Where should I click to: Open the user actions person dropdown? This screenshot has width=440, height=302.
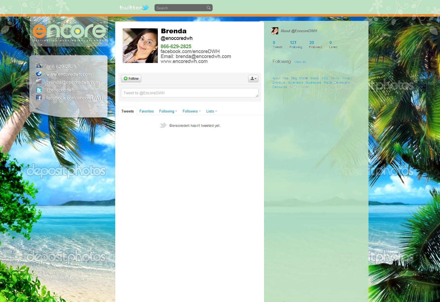pyautogui.click(x=253, y=78)
